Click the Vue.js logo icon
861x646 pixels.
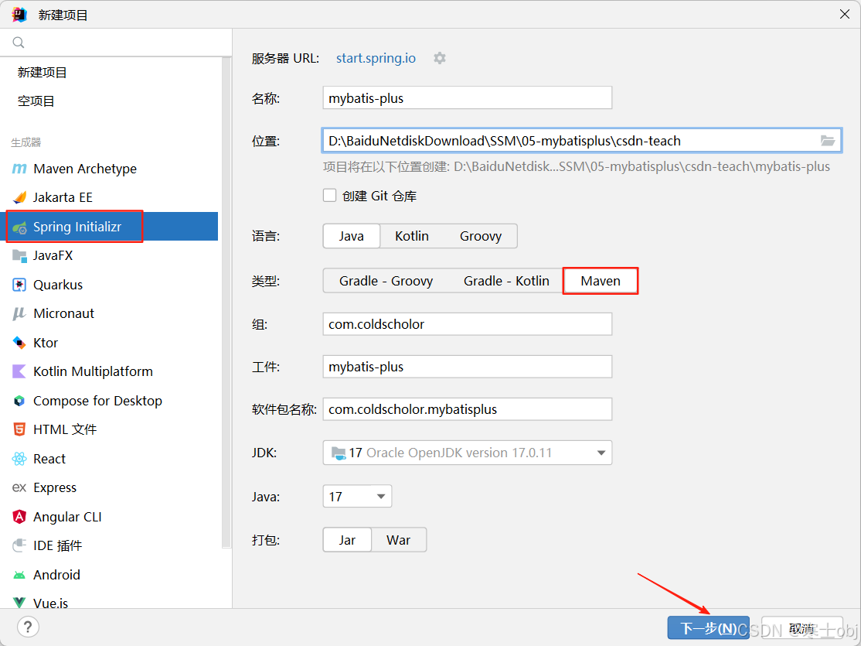19,603
